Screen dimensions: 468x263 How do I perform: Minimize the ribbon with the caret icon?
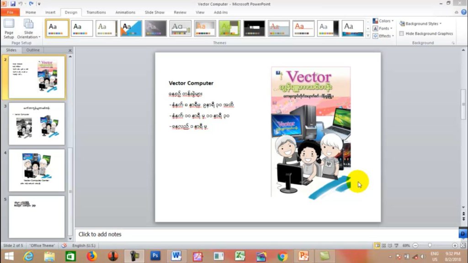coord(457,12)
